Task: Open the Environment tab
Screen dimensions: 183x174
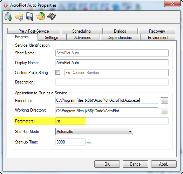Action: 158,38
